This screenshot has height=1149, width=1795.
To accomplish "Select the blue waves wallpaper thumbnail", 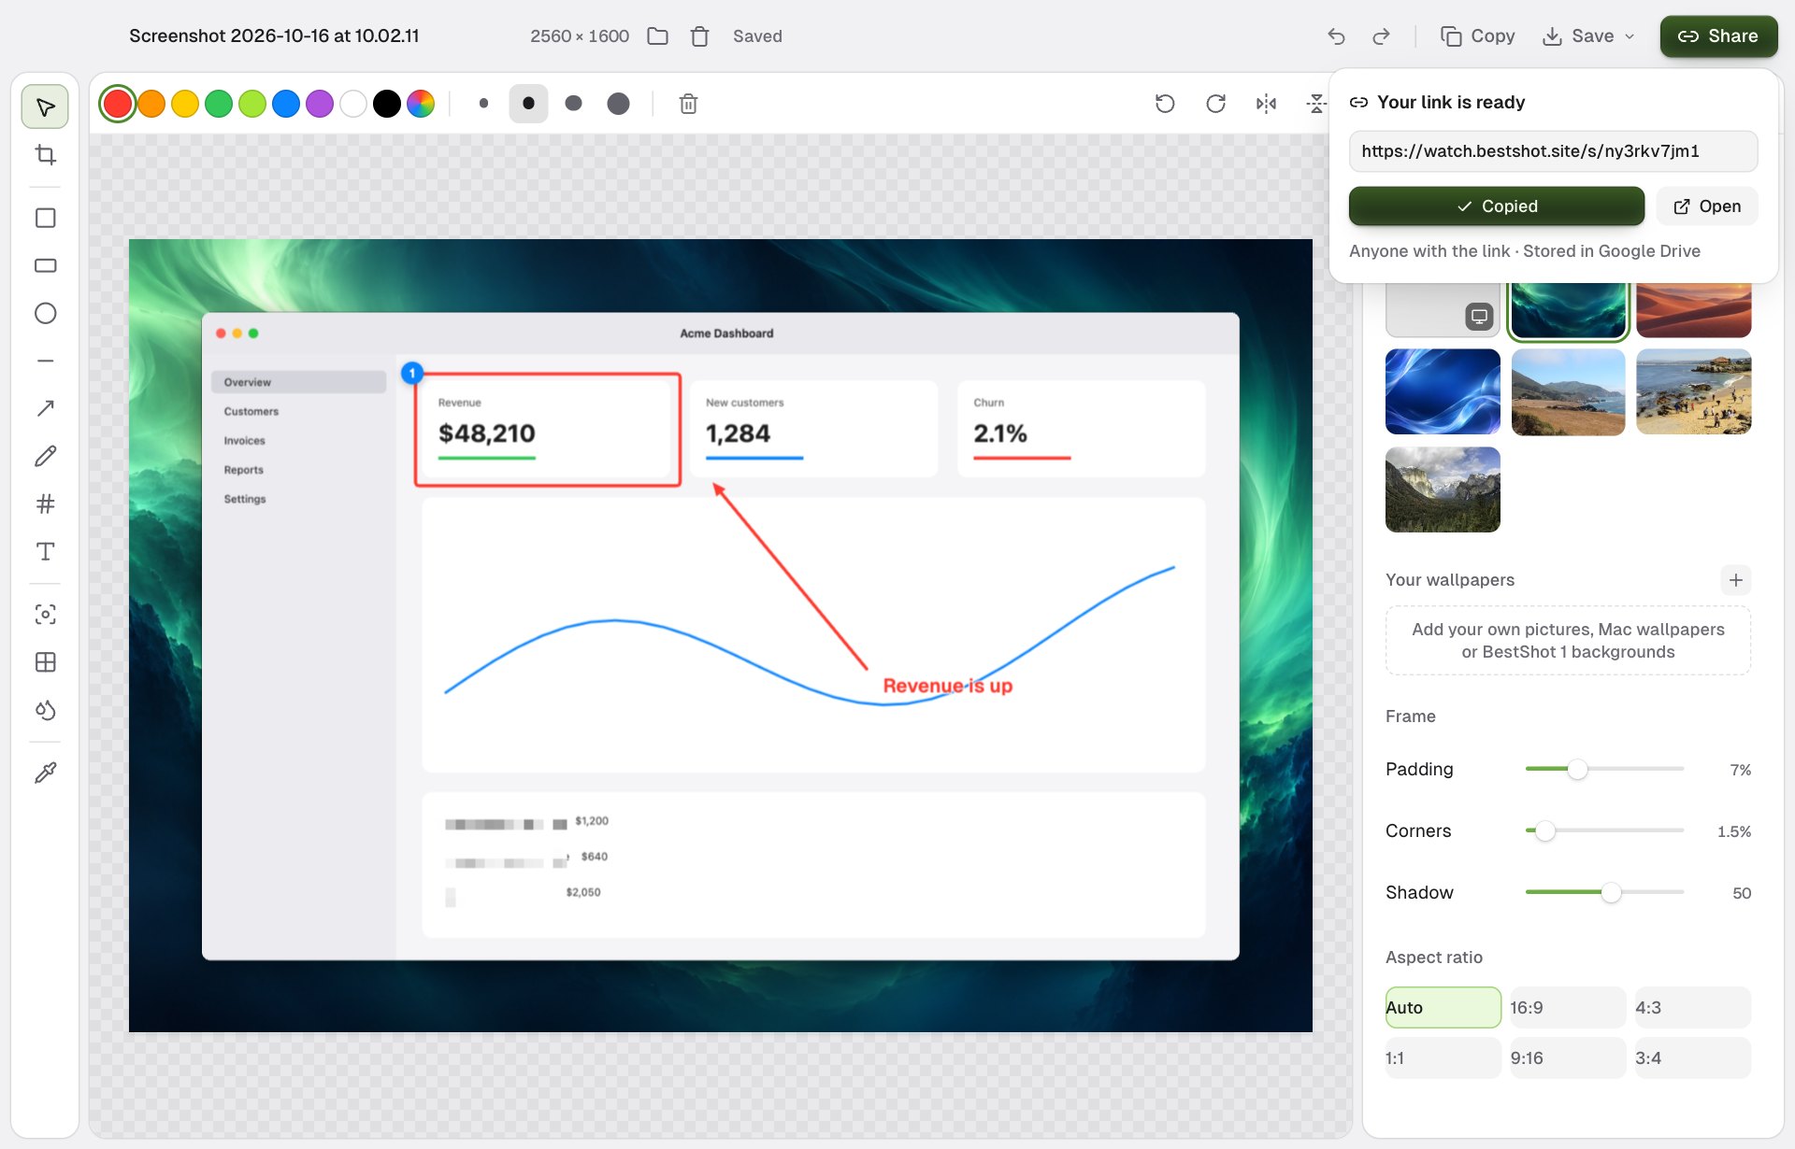I will [x=1443, y=392].
